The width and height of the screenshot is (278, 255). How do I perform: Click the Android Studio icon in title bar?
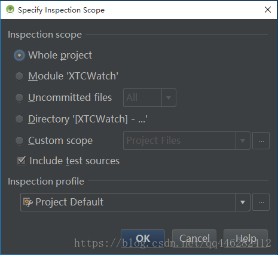[x=10, y=10]
